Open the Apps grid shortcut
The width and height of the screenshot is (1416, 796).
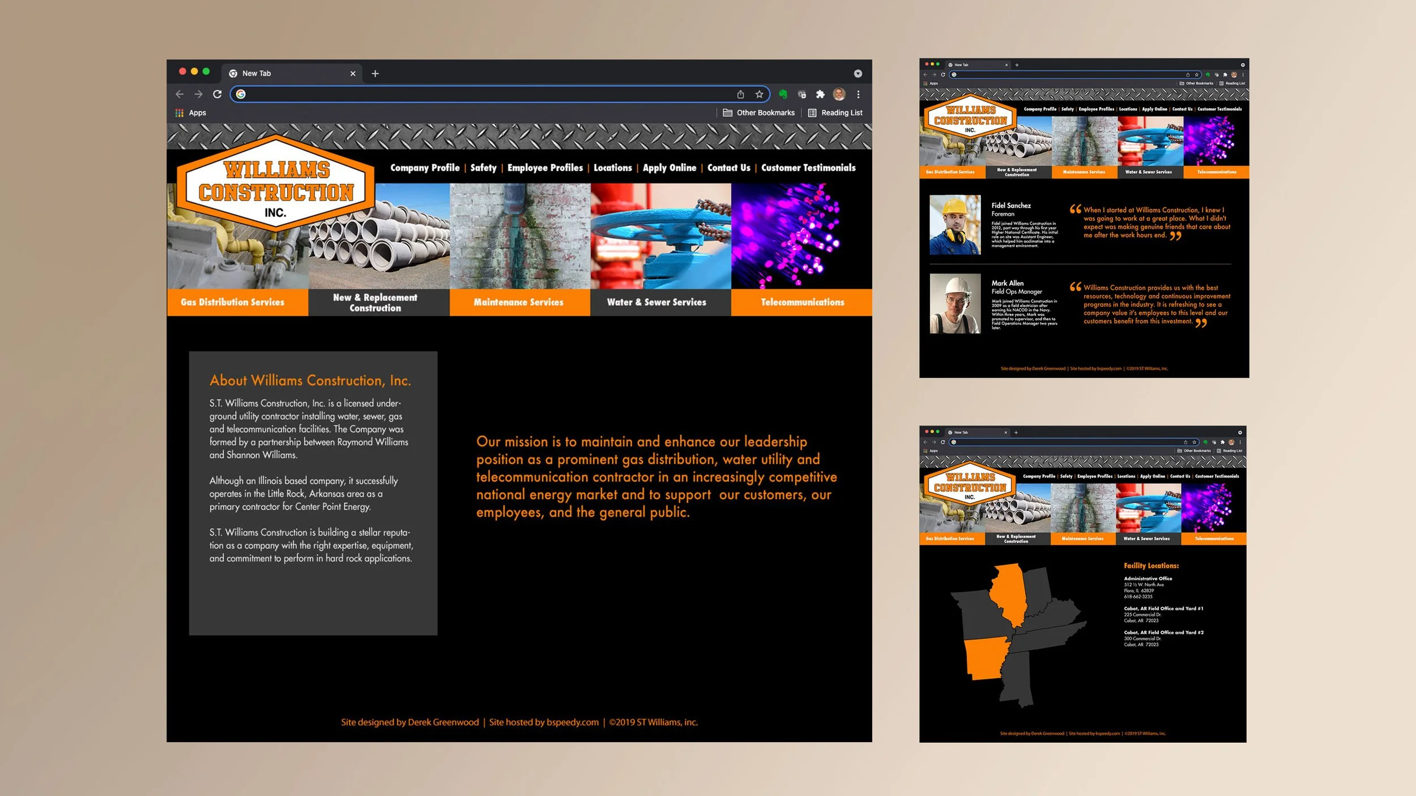pos(190,113)
